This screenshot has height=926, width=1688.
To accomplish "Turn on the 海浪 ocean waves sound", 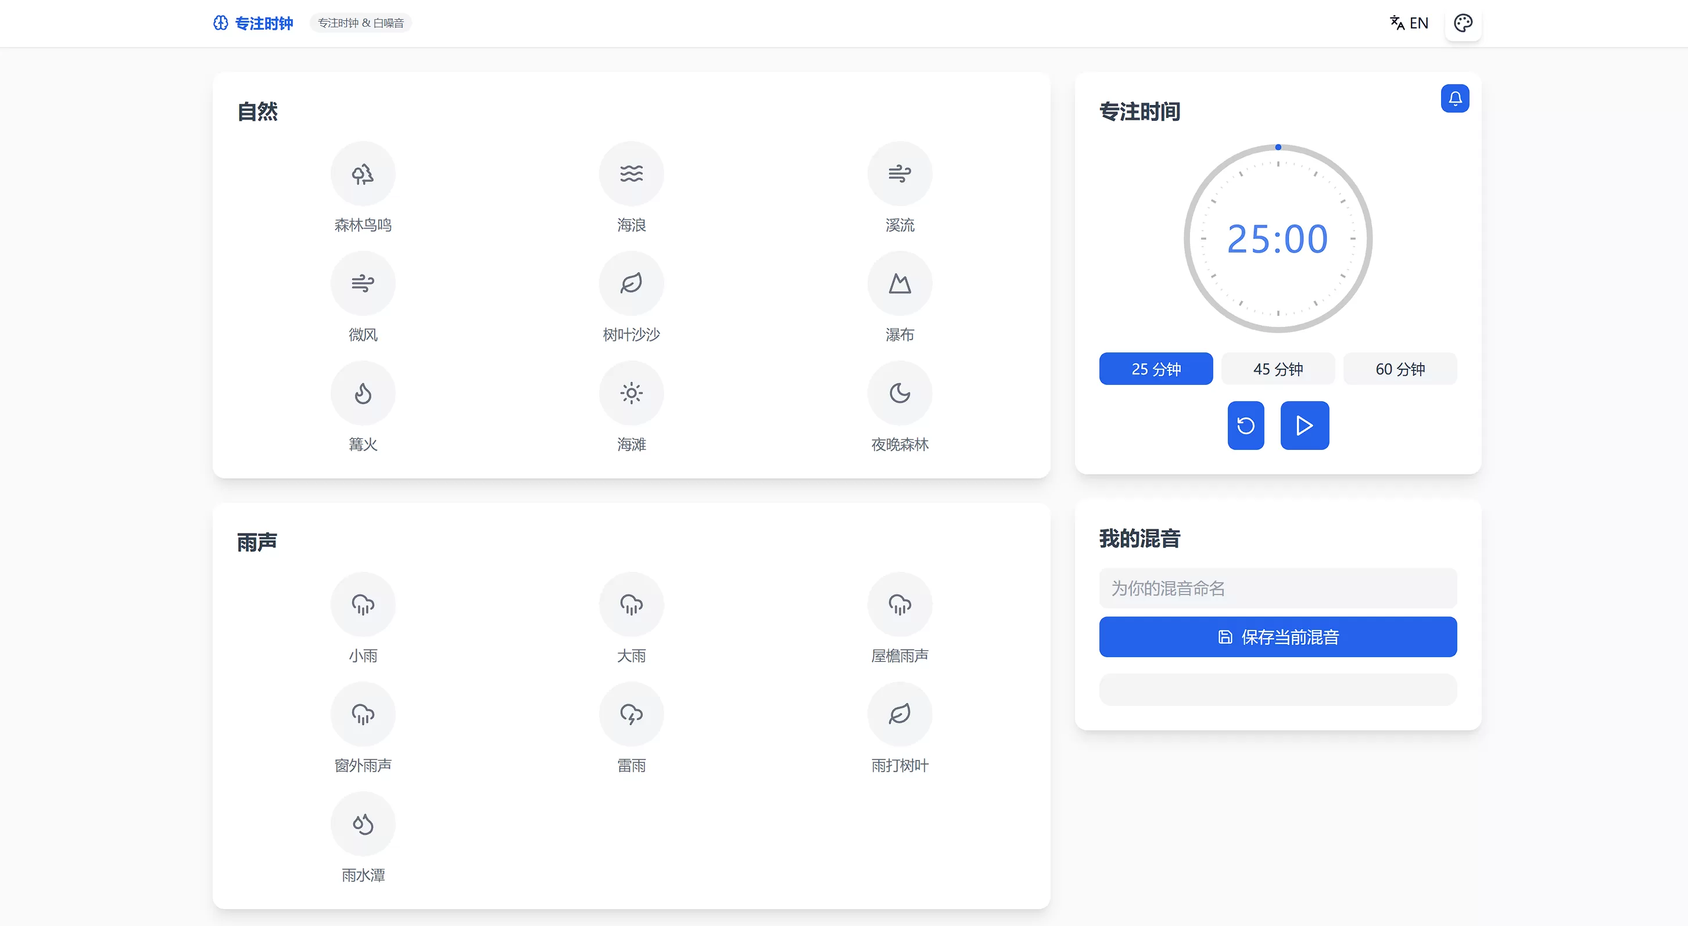I will [631, 174].
